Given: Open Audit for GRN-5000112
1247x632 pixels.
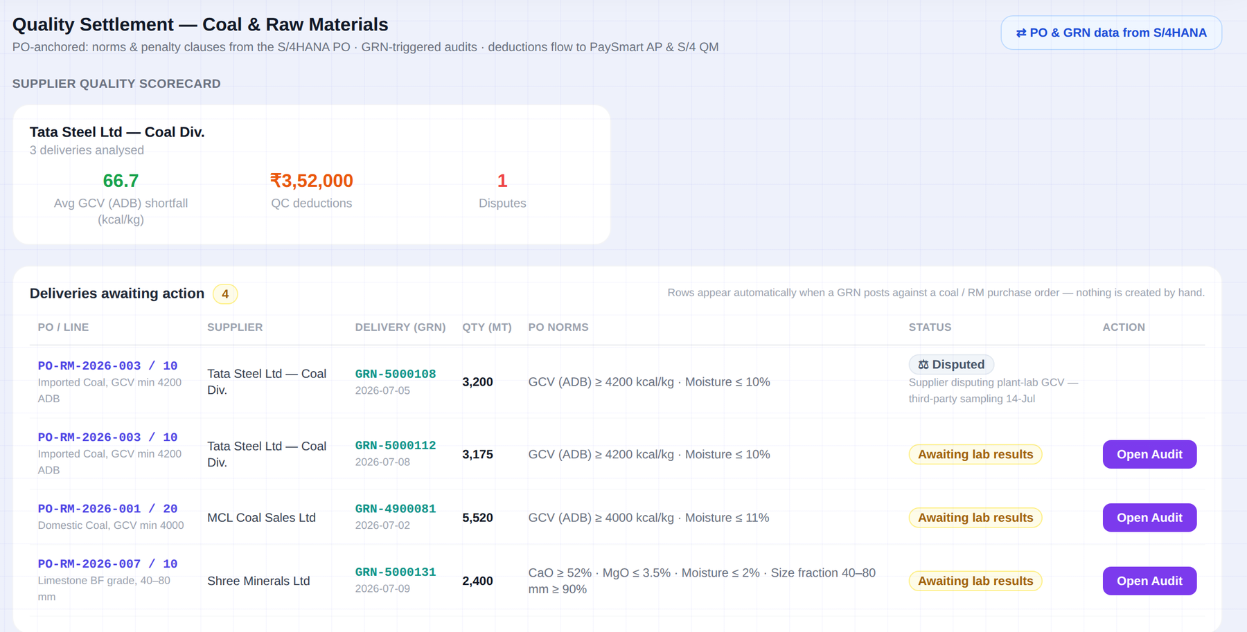Looking at the screenshot, I should (1149, 454).
